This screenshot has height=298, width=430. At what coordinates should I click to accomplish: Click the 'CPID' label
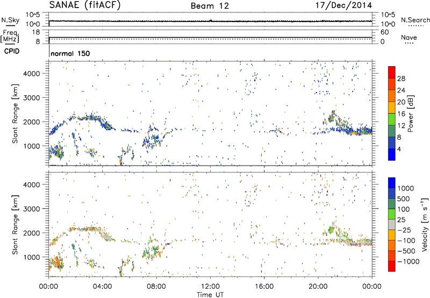12,51
